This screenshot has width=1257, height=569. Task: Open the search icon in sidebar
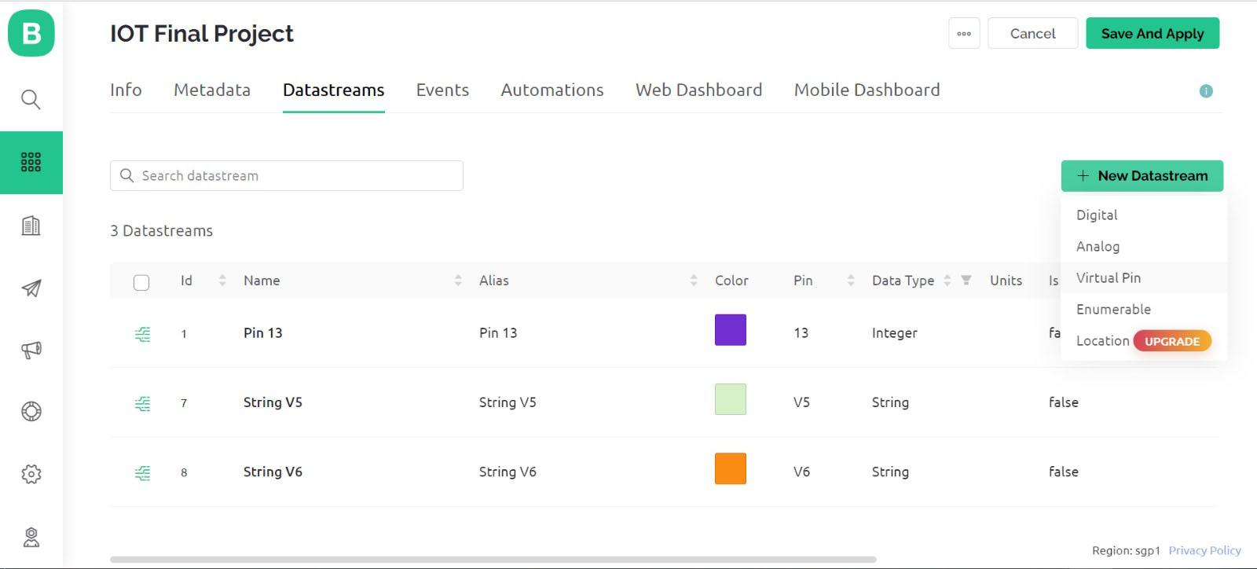click(31, 100)
